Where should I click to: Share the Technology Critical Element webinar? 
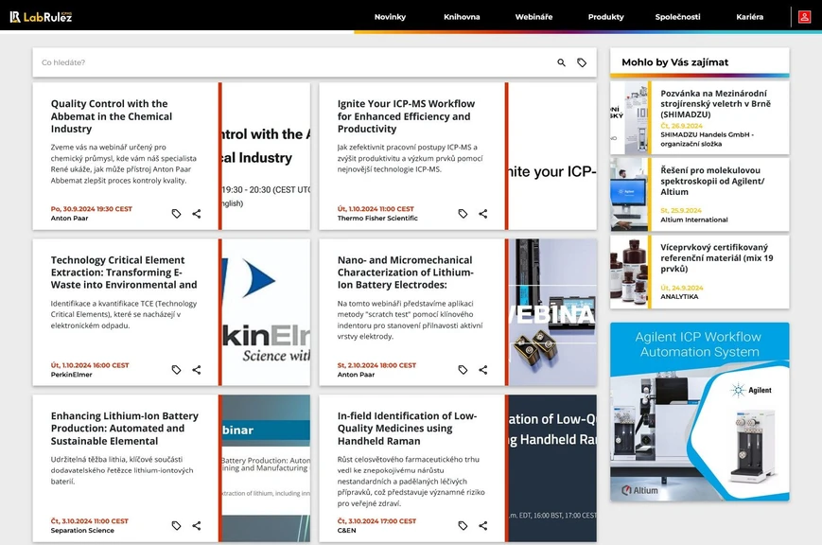click(x=197, y=370)
